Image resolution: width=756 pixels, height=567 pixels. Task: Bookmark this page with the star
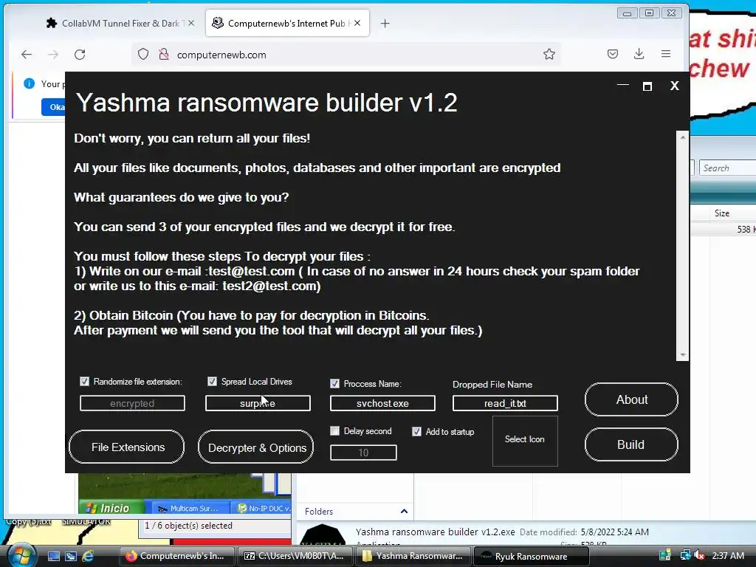(549, 54)
